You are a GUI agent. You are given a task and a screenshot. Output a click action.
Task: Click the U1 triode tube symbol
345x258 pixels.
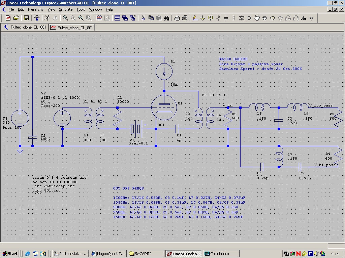click(164, 107)
